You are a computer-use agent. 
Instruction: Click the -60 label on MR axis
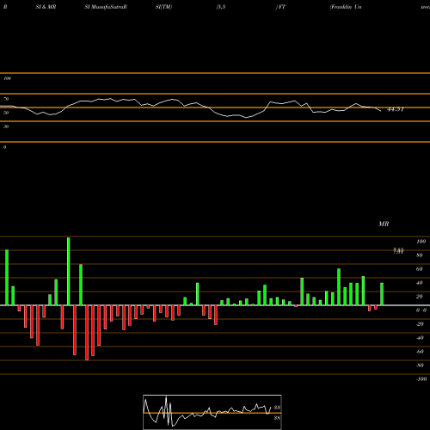(x=420, y=352)
